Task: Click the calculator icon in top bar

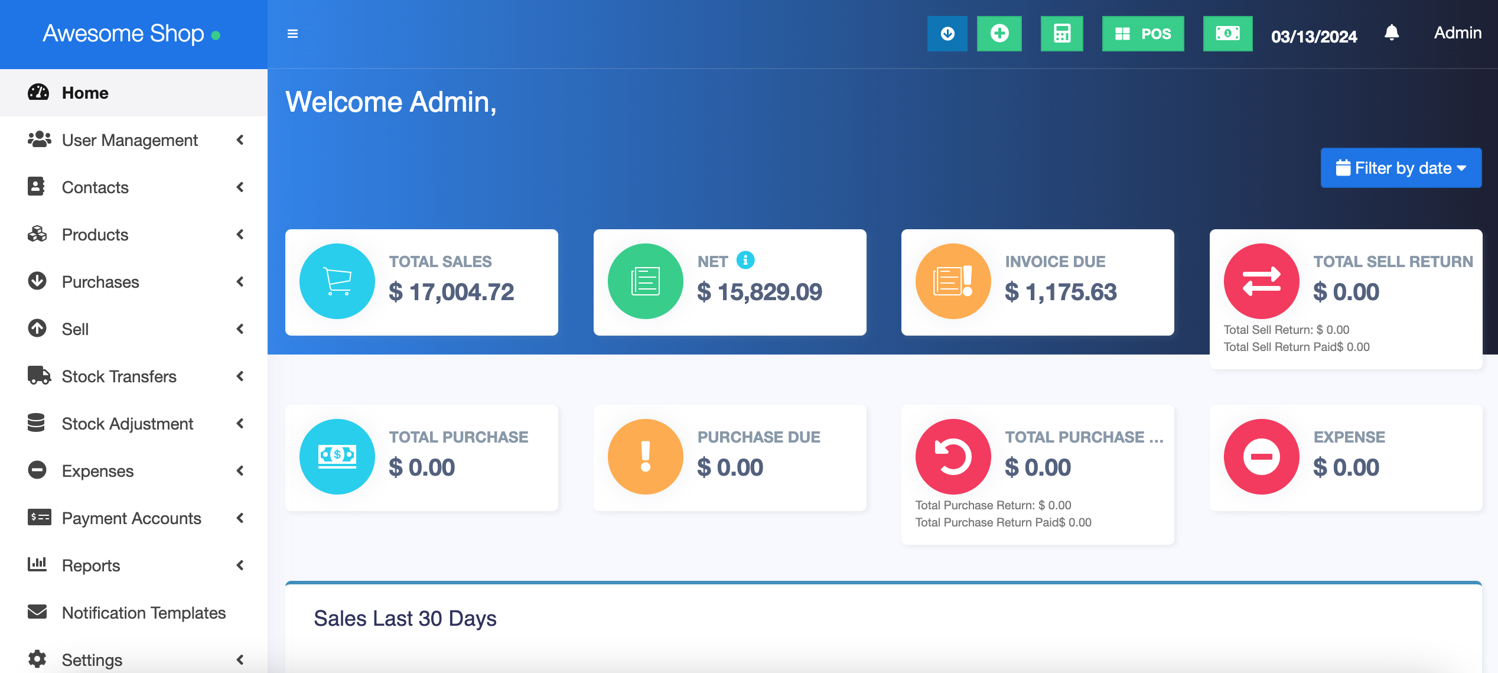Action: point(1061,34)
